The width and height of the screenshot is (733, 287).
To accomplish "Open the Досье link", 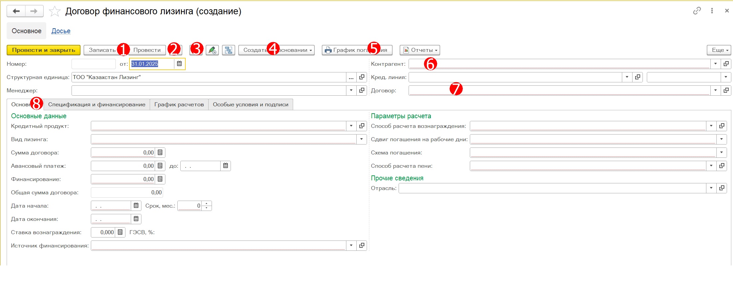I will click(61, 31).
